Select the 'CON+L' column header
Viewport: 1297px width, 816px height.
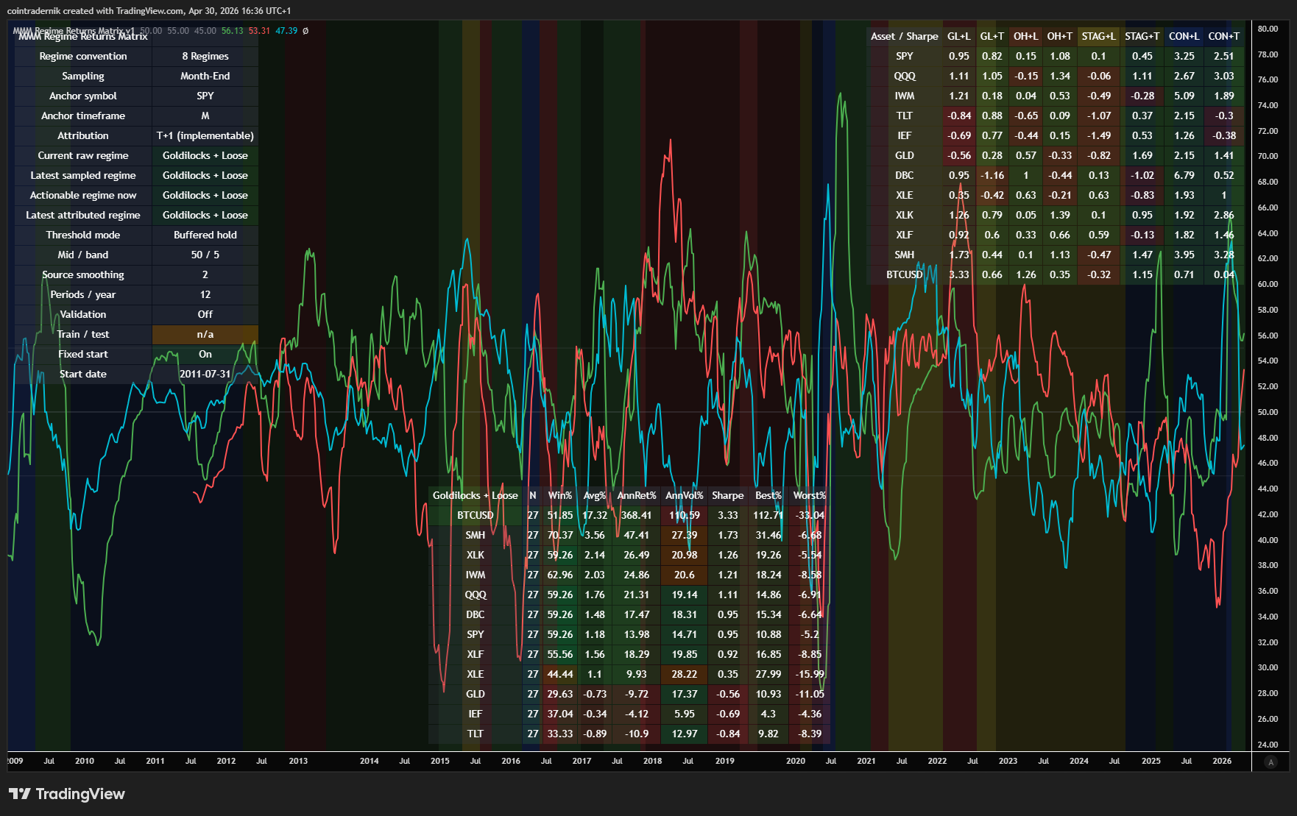pos(1184,37)
